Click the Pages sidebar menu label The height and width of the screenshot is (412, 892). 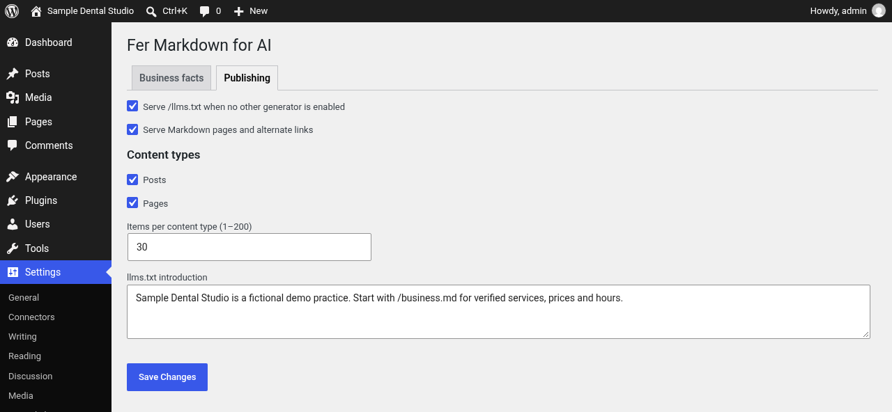pyautogui.click(x=38, y=122)
